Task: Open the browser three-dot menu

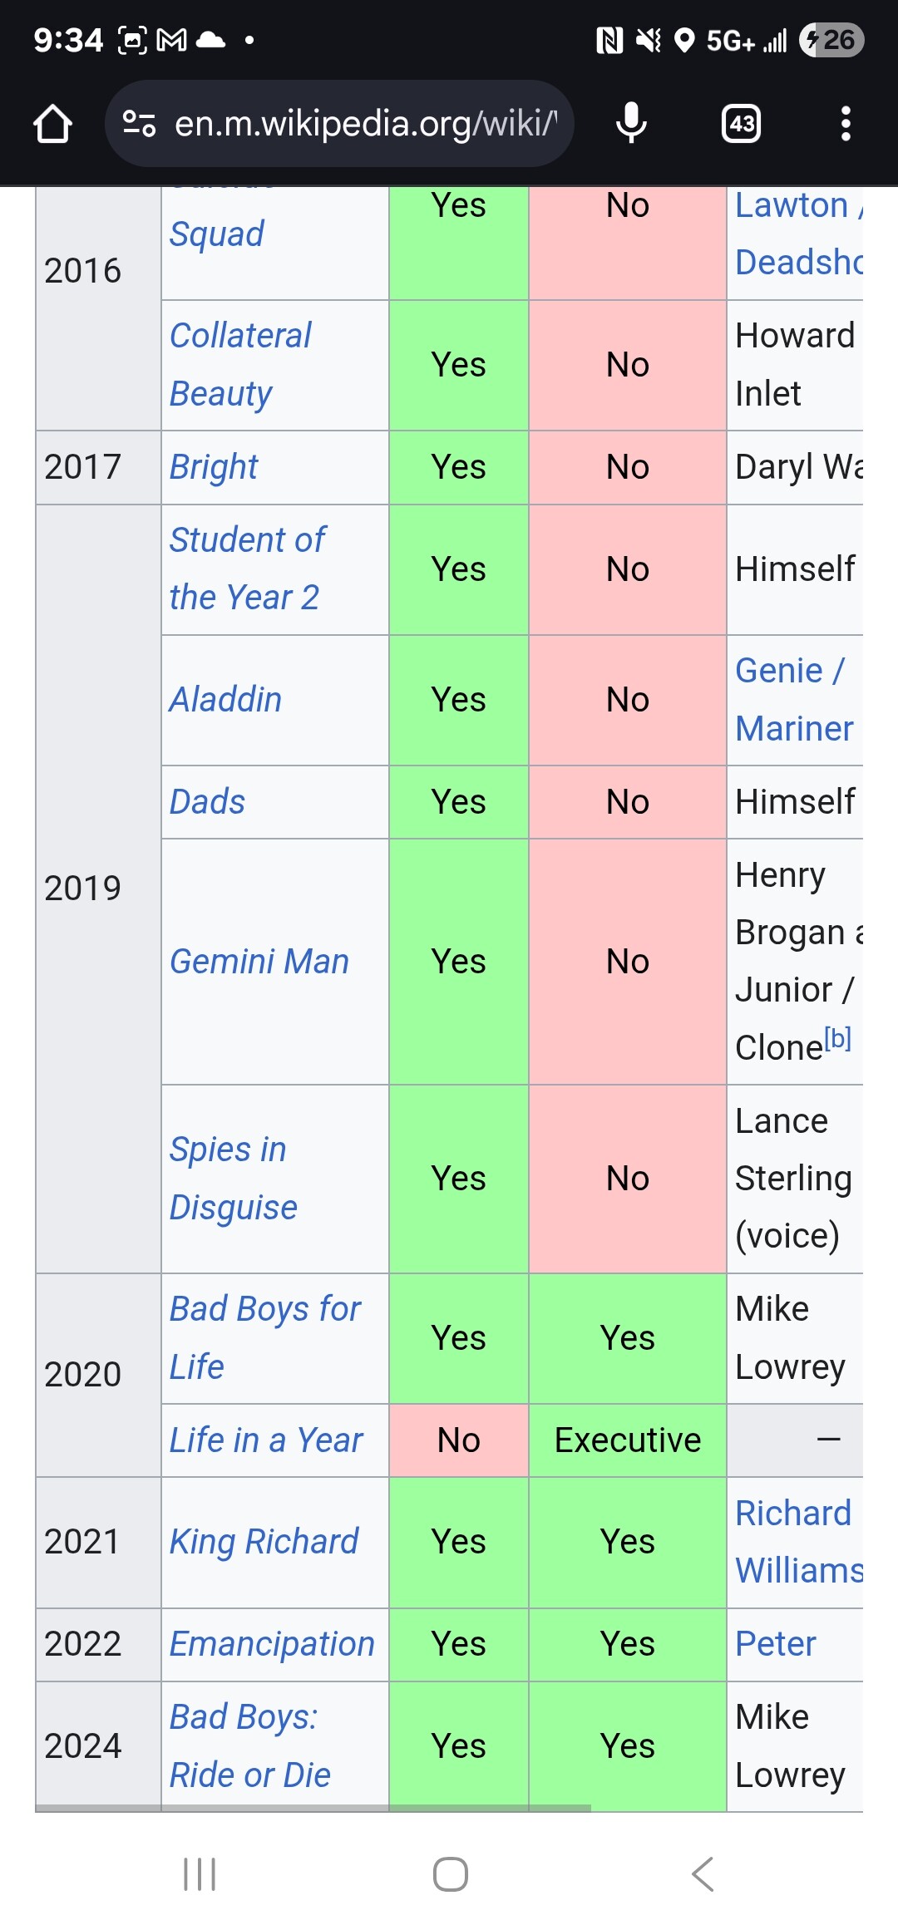Action: 846,124
